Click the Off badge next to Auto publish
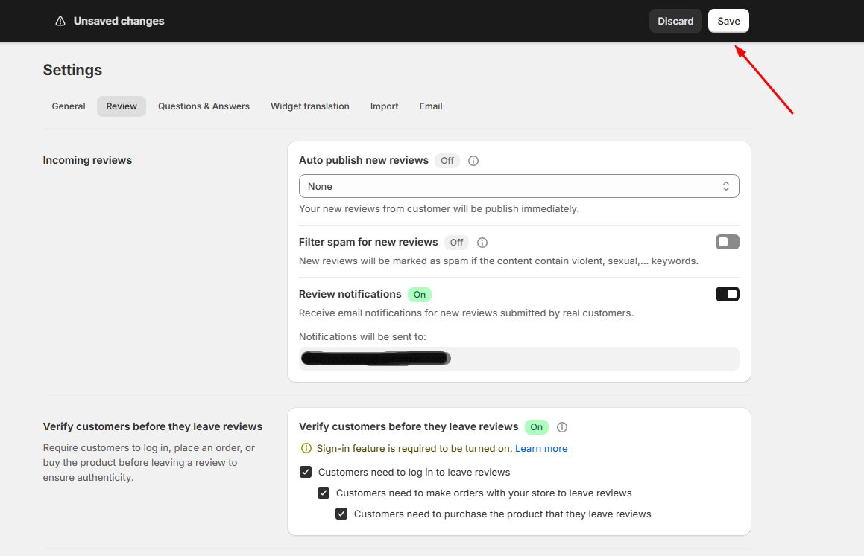The height and width of the screenshot is (556, 864). (x=447, y=161)
